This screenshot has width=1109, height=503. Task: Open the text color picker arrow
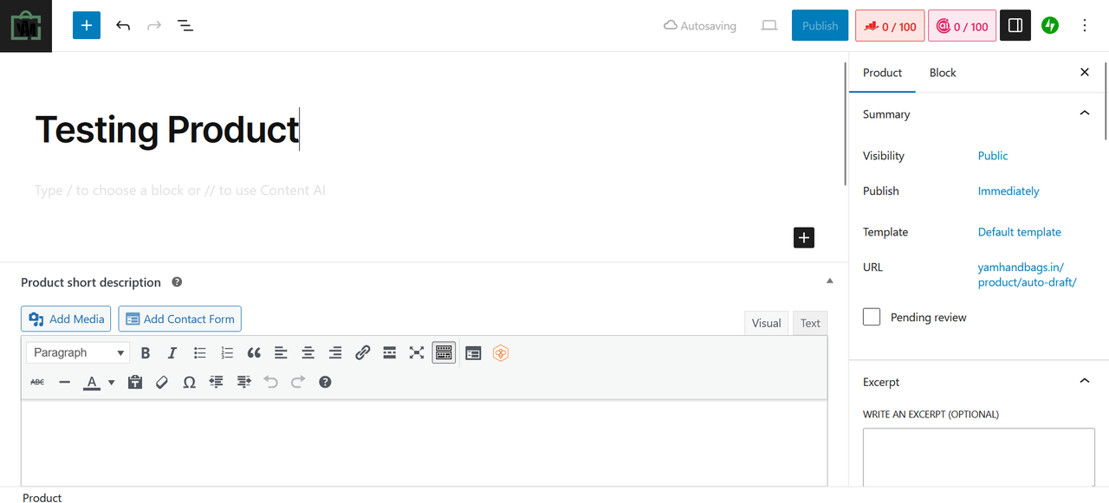coord(111,382)
